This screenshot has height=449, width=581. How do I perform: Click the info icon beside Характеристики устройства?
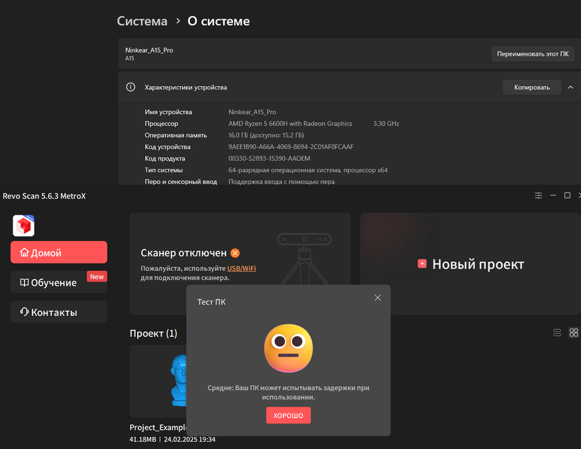click(x=131, y=87)
